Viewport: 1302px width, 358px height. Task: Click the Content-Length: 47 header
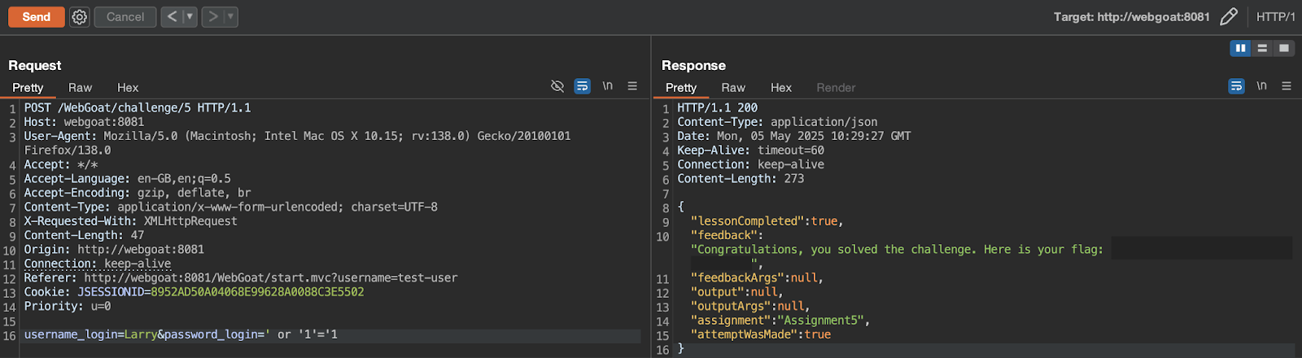[x=84, y=235]
